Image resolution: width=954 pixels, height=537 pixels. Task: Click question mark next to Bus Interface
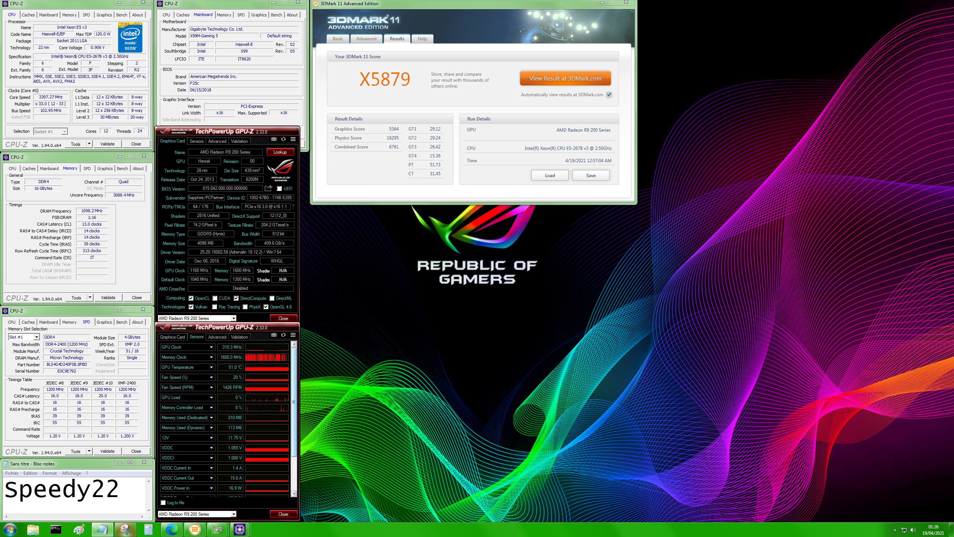293,207
